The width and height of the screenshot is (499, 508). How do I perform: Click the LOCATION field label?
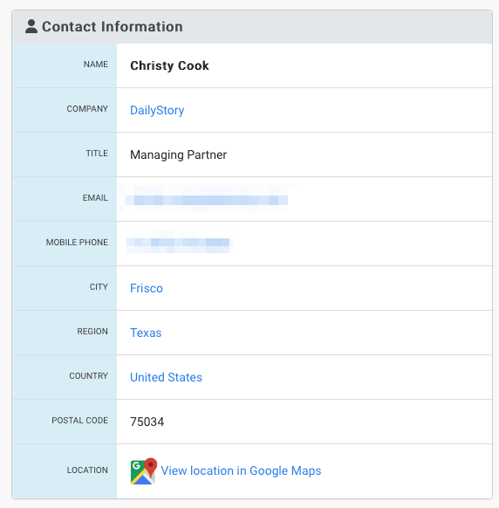(x=87, y=470)
